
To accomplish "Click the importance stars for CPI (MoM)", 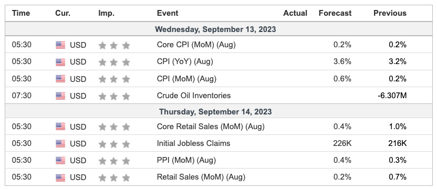I will click(x=115, y=79).
